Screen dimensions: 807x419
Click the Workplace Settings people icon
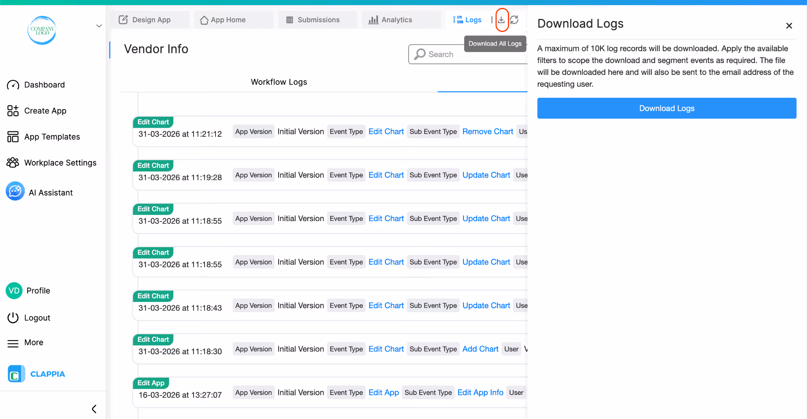coord(13,162)
